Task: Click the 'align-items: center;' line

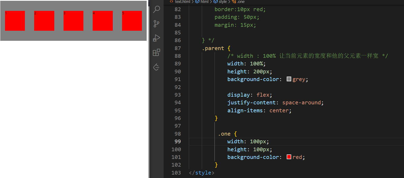Action: (259, 110)
